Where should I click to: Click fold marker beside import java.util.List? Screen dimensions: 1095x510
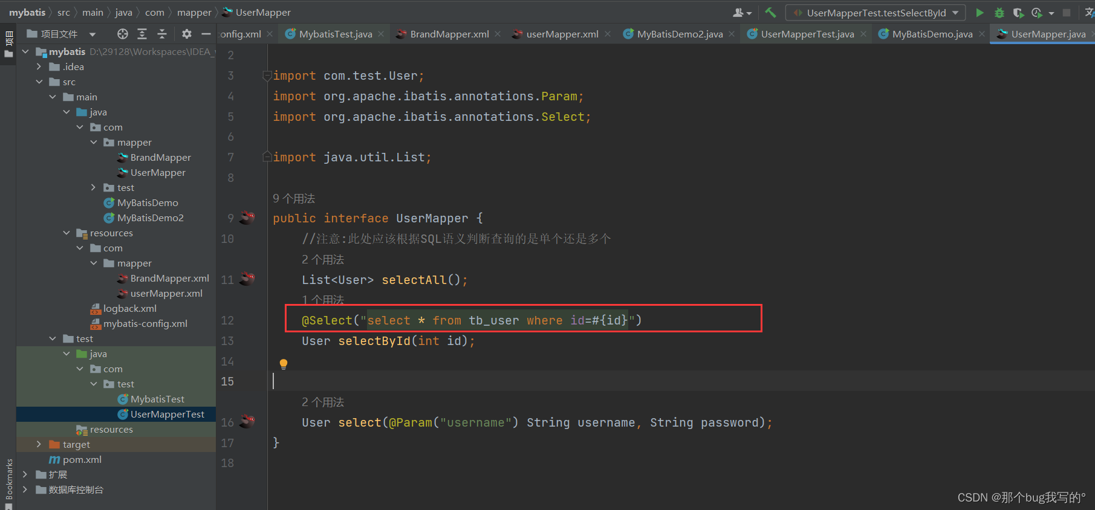coord(267,157)
